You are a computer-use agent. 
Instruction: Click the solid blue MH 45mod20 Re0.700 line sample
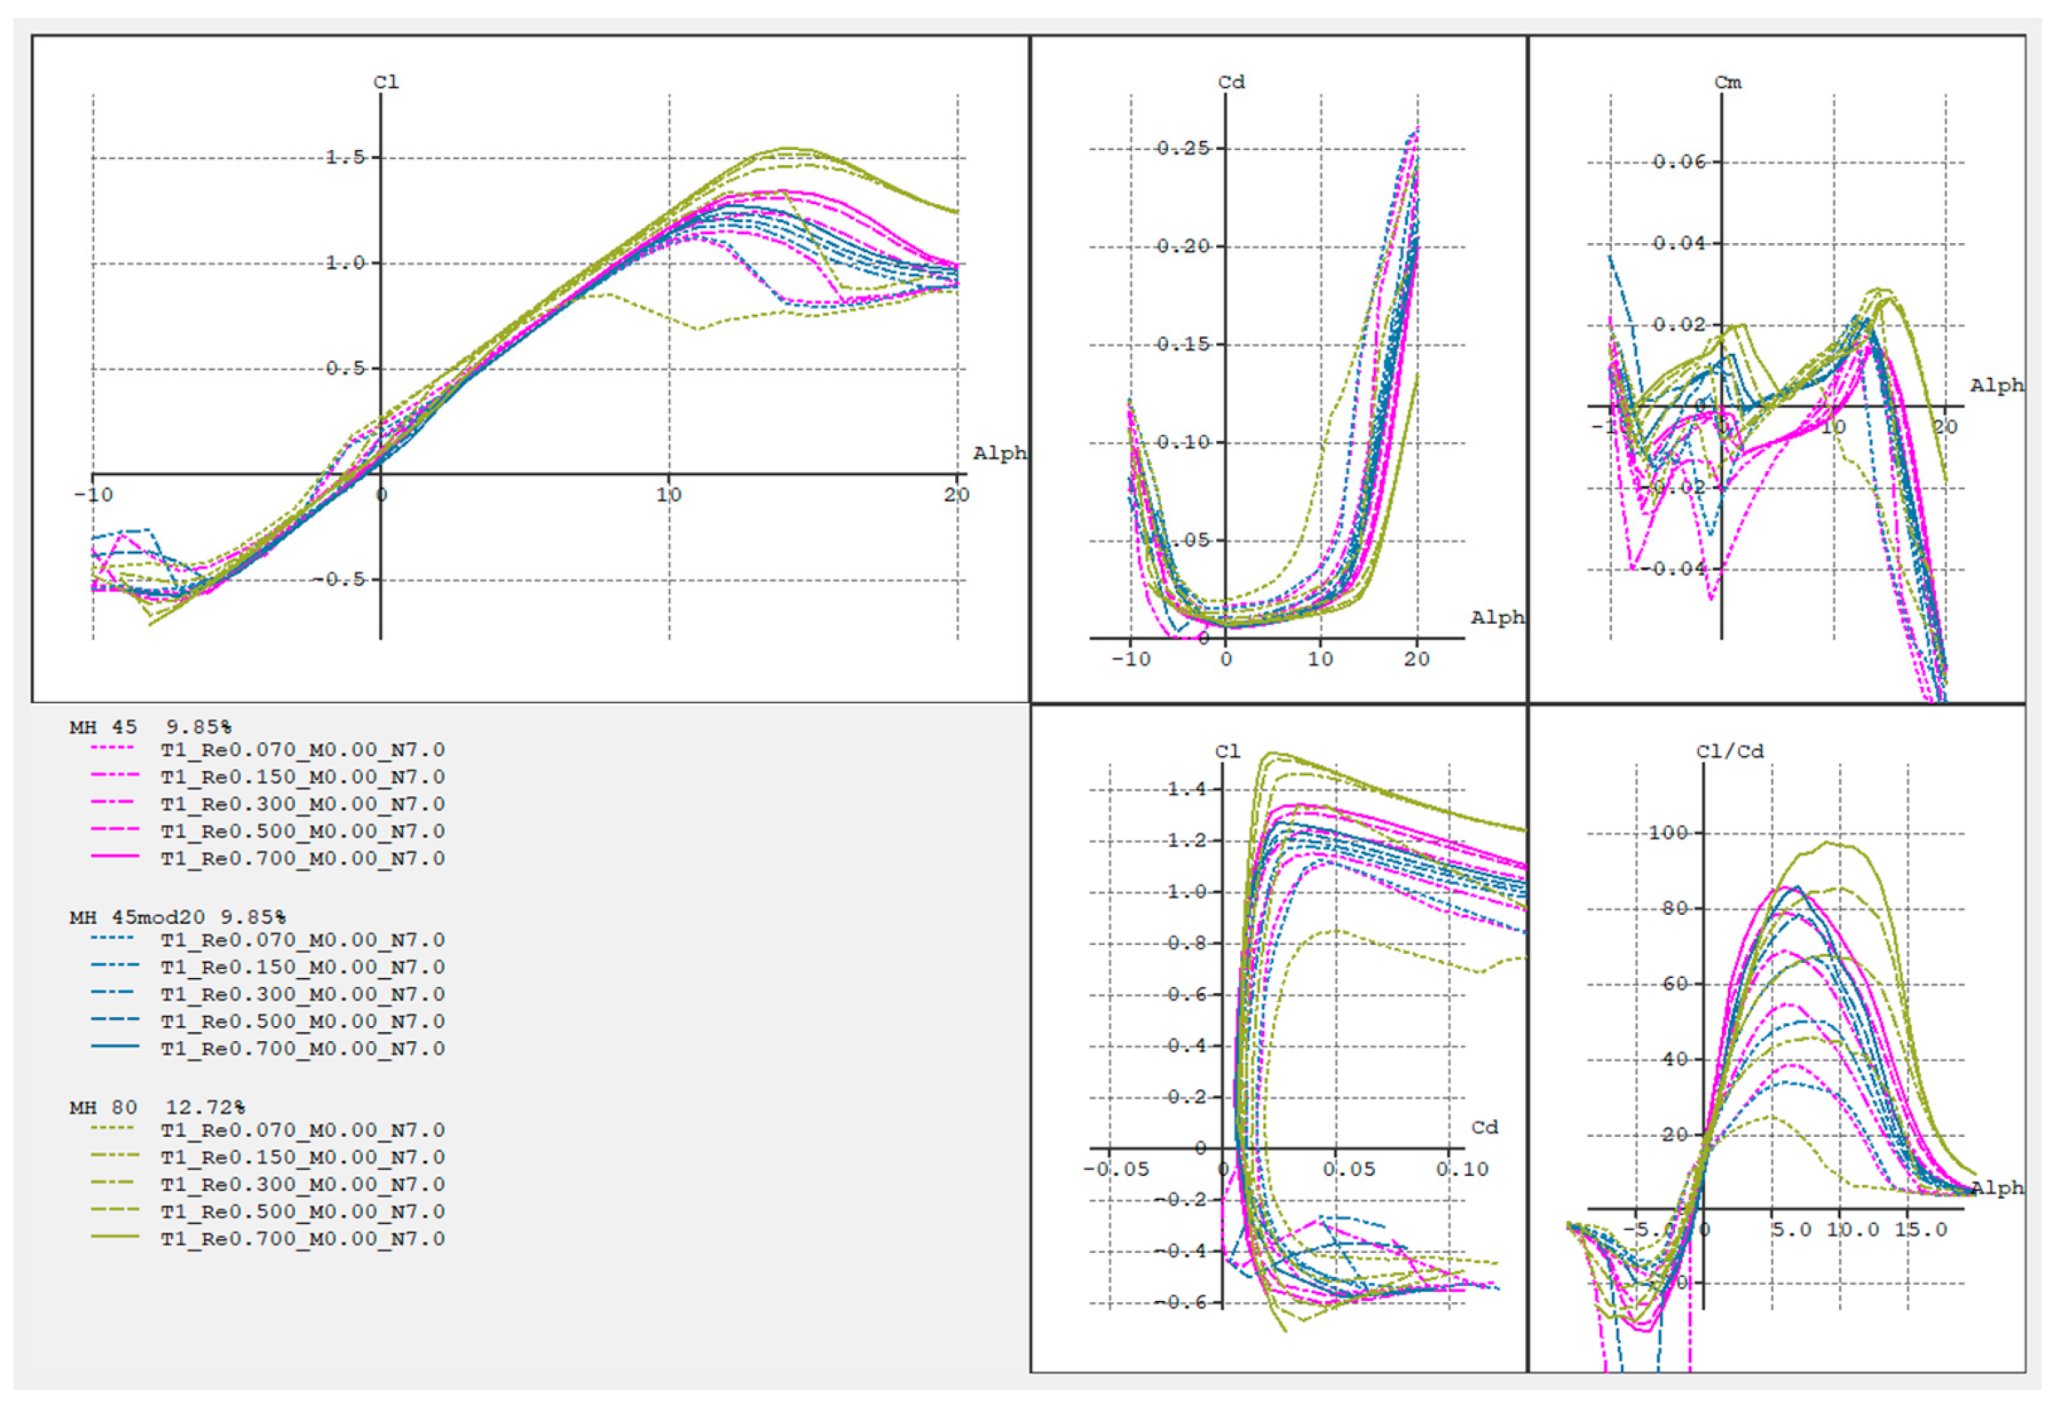click(114, 1046)
